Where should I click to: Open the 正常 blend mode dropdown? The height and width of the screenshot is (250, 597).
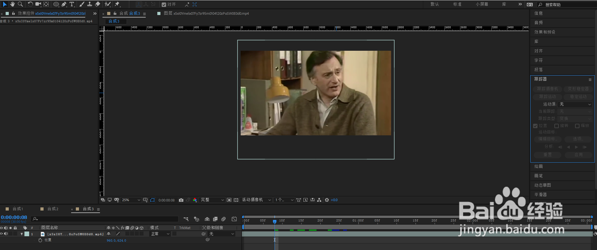(160, 234)
